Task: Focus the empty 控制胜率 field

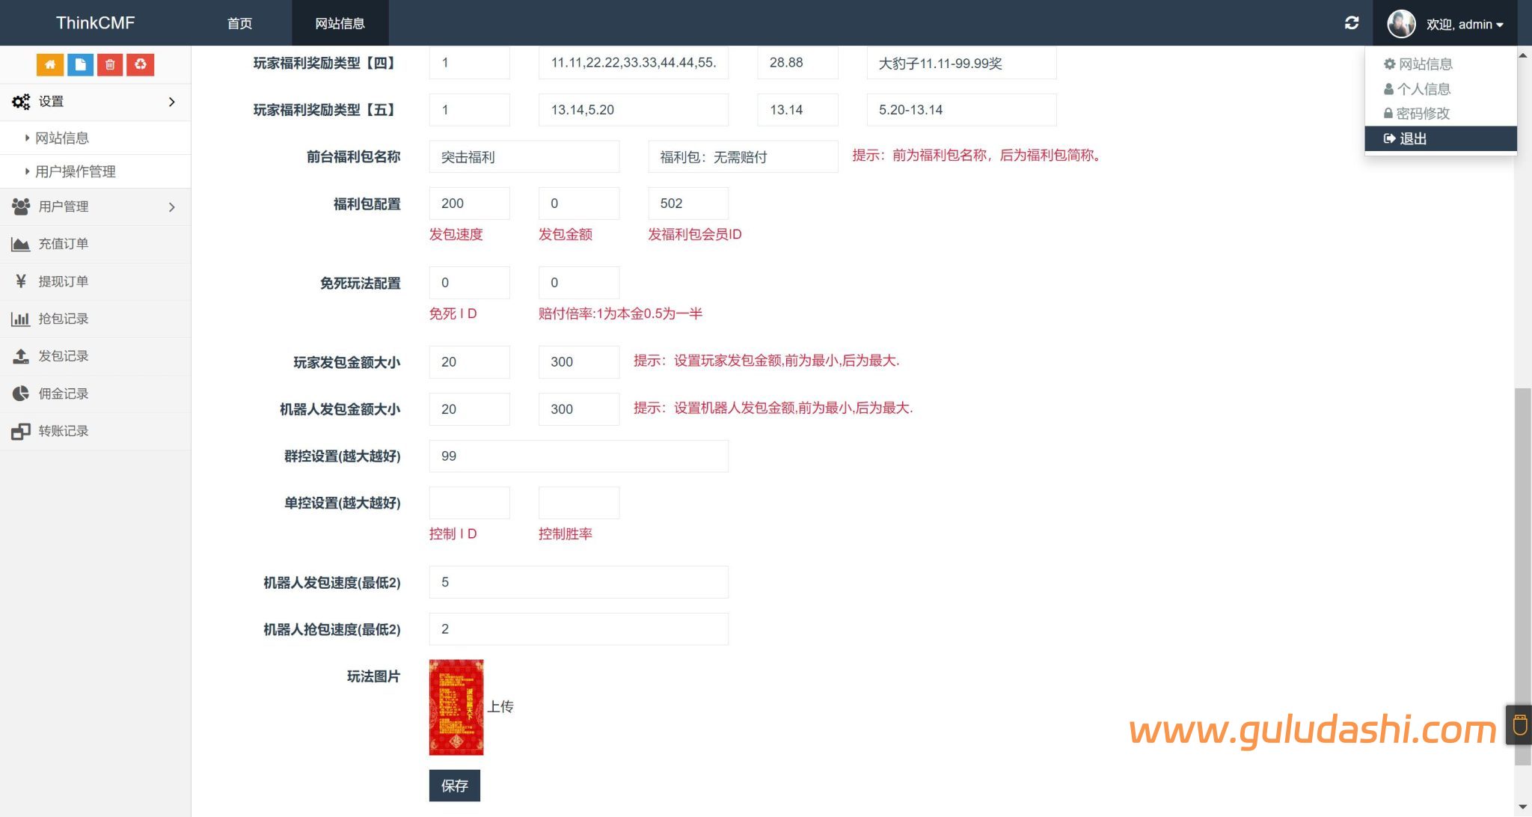Action: [578, 503]
